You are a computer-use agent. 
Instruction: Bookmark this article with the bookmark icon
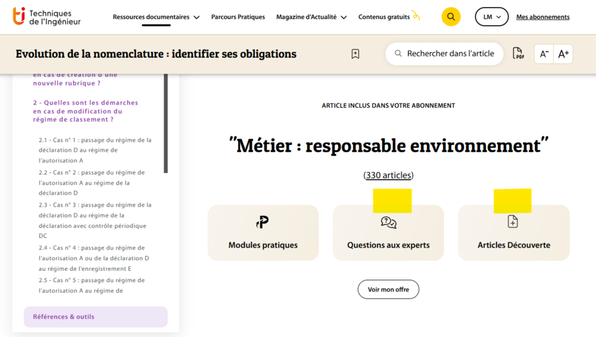coord(356,54)
